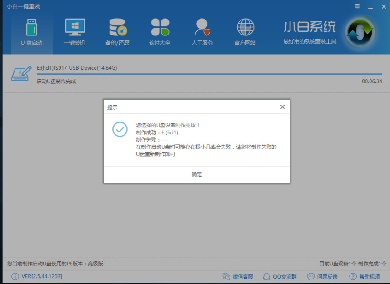Open the 备份/还原 tool
The height and width of the screenshot is (284, 390).
point(116,31)
